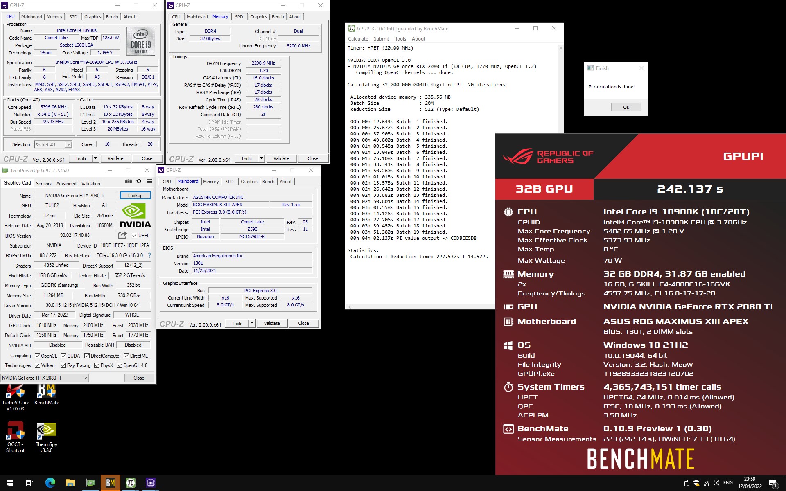786x491 pixels.
Task: Toggle Ray Tracing checkbox
Action: (63, 365)
